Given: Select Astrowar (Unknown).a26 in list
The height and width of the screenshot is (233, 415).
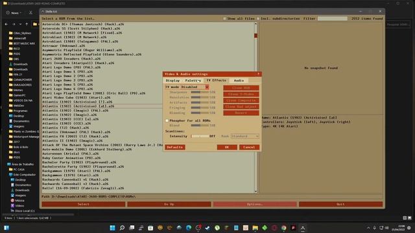Looking at the screenshot, I should click(x=64, y=46).
